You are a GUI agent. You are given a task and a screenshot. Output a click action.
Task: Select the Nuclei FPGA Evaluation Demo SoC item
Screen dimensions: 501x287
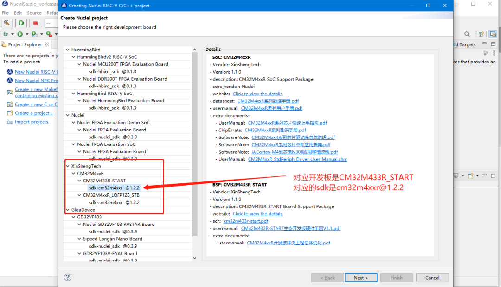pos(114,123)
